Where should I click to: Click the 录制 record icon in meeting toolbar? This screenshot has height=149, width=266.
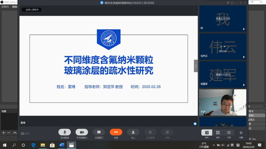pos(168,132)
